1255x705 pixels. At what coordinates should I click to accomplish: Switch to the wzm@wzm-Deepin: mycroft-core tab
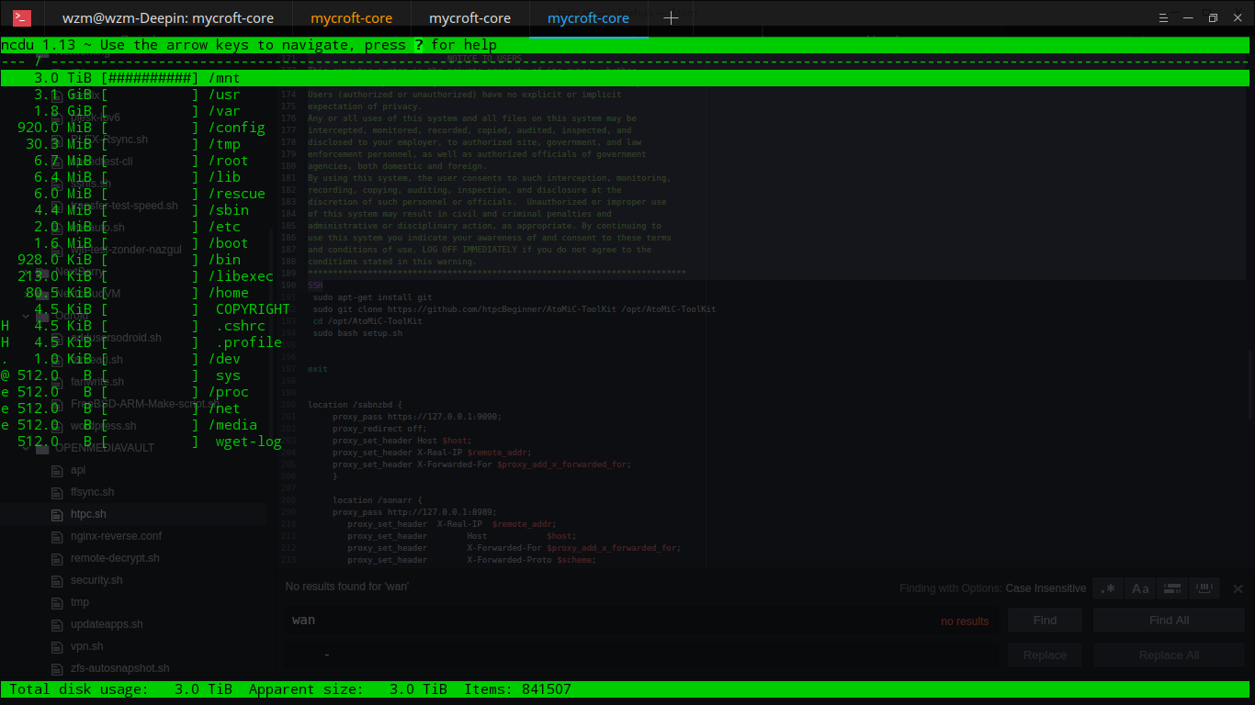167,18
